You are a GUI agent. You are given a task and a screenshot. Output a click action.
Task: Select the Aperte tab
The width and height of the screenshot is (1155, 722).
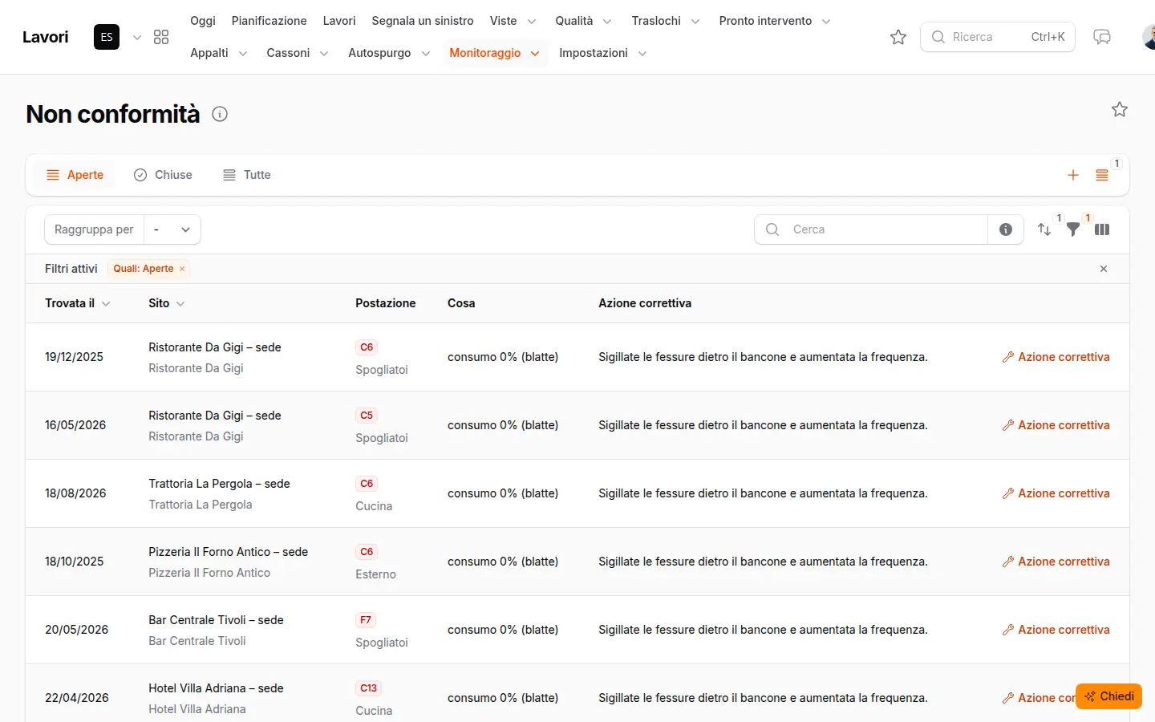pos(75,175)
